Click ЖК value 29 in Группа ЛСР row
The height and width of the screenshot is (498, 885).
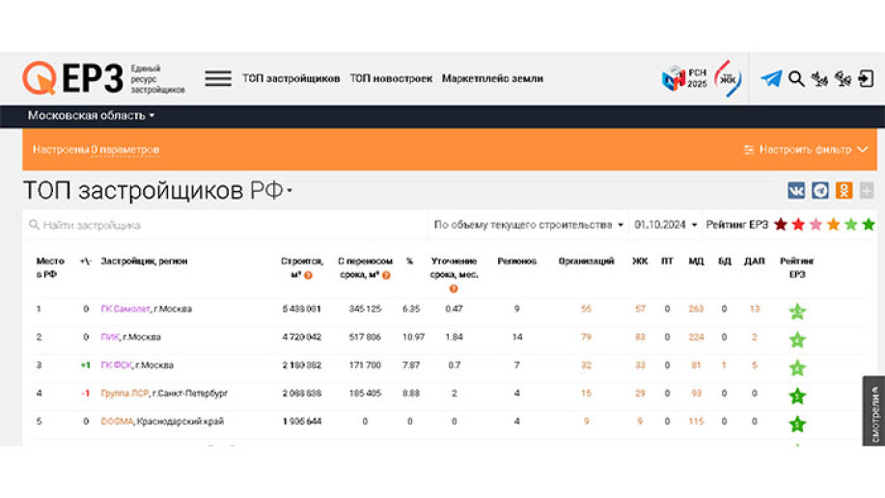pyautogui.click(x=640, y=393)
